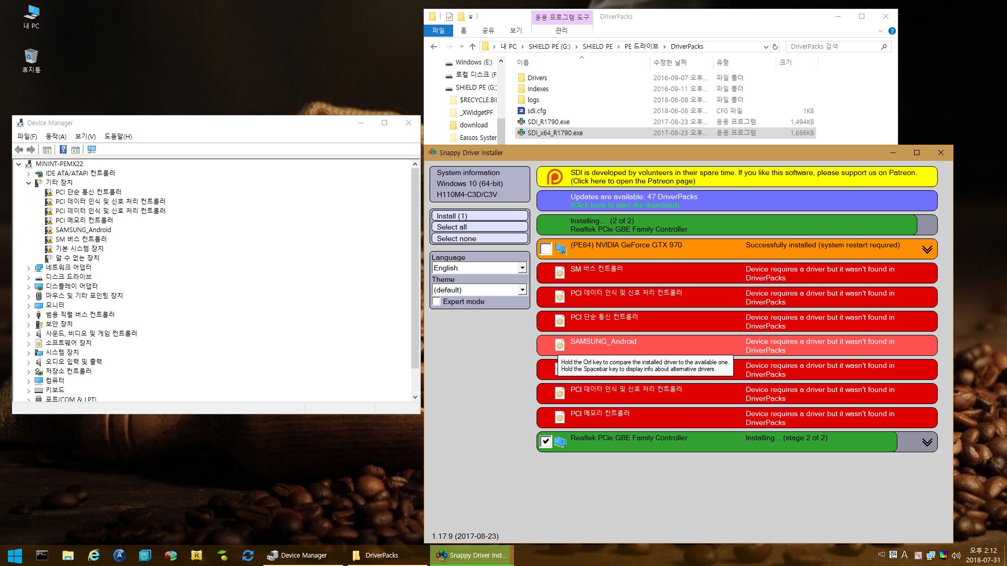Image resolution: width=1007 pixels, height=566 pixels.
Task: Open the blue help icon in Device Manager toolbar
Action: click(x=63, y=150)
